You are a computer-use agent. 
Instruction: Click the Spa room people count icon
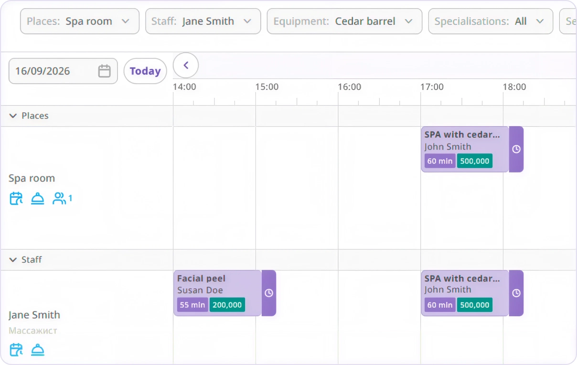62,198
